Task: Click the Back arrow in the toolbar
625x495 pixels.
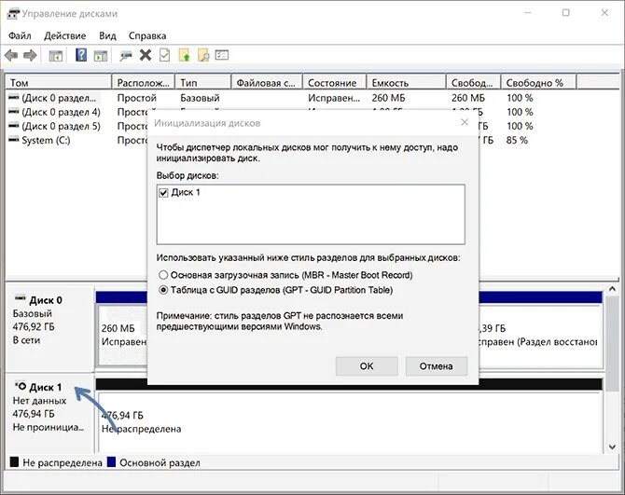Action: (x=11, y=55)
